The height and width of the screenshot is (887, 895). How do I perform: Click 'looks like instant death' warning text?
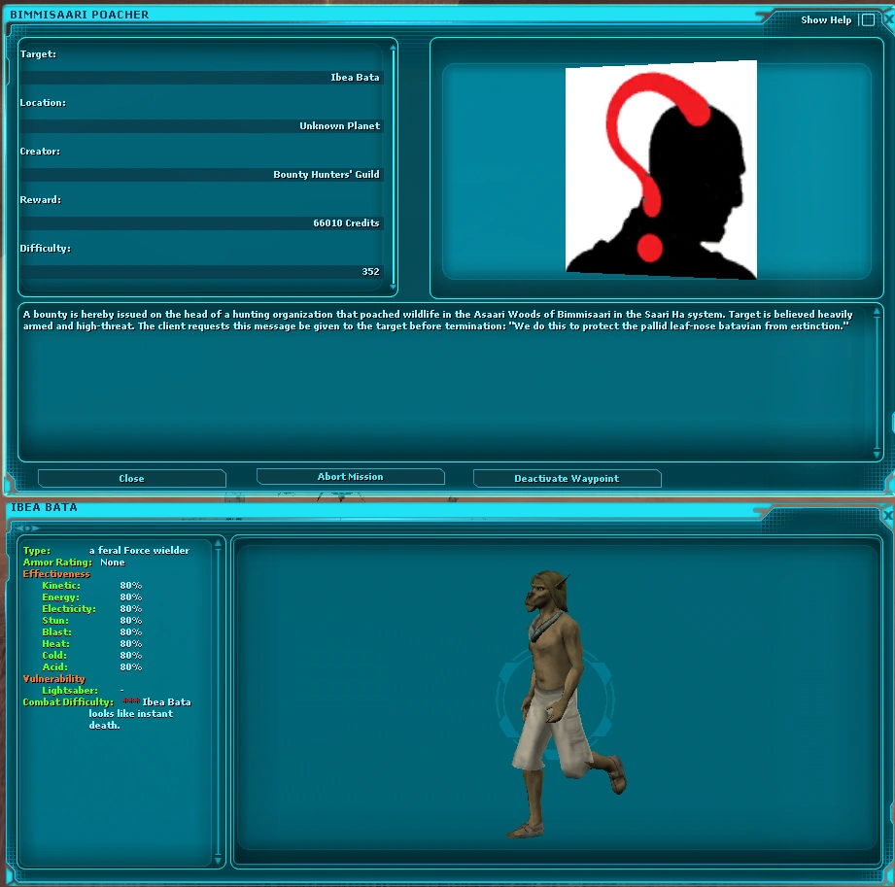131,719
